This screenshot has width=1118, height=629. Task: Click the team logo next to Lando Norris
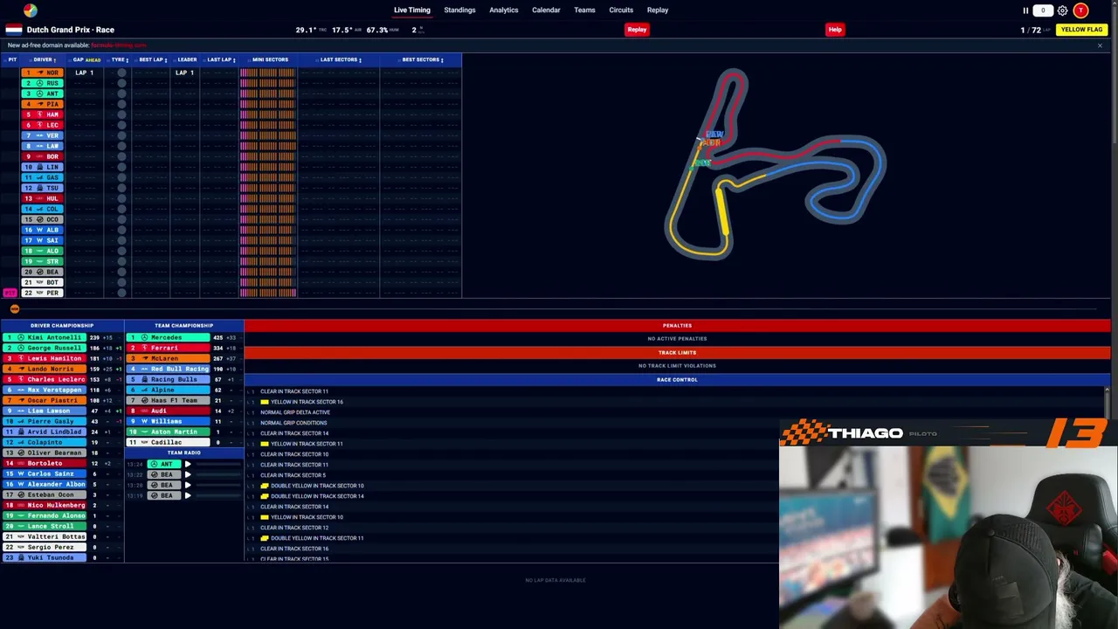[x=21, y=369]
